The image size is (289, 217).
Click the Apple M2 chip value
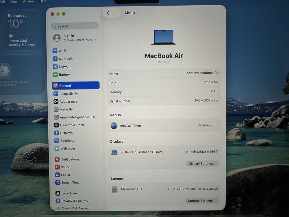tap(211, 82)
